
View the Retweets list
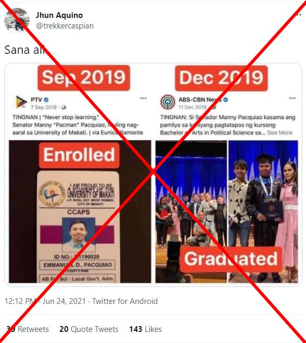pyautogui.click(x=27, y=329)
